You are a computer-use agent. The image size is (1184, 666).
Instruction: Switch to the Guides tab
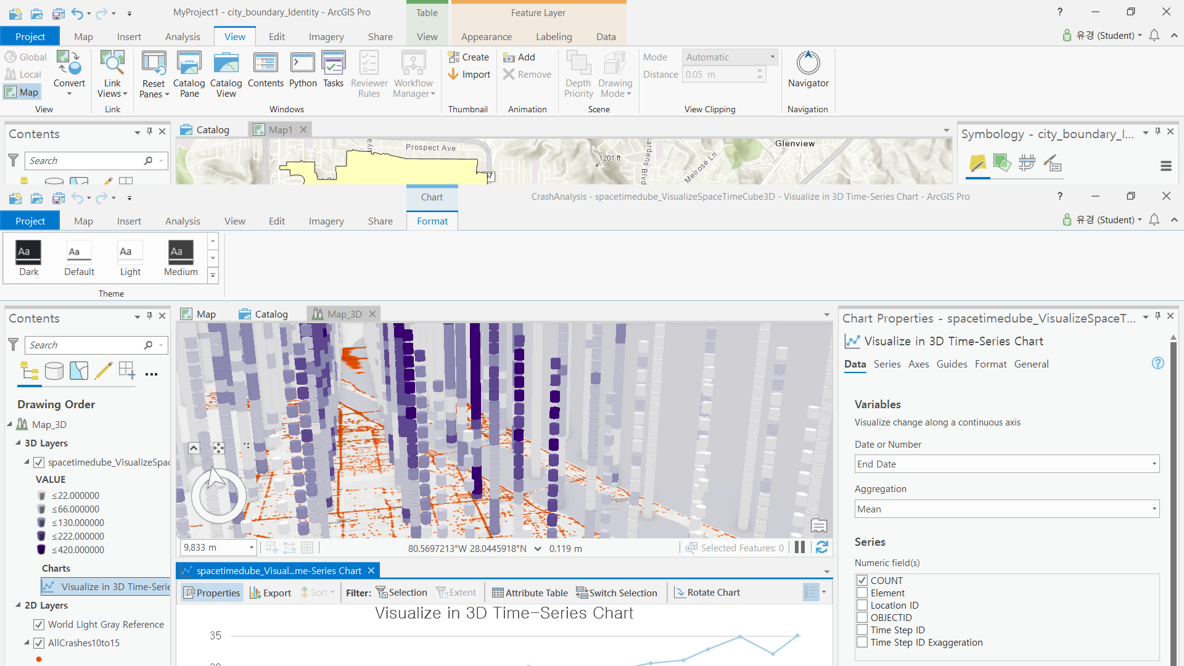click(x=952, y=364)
